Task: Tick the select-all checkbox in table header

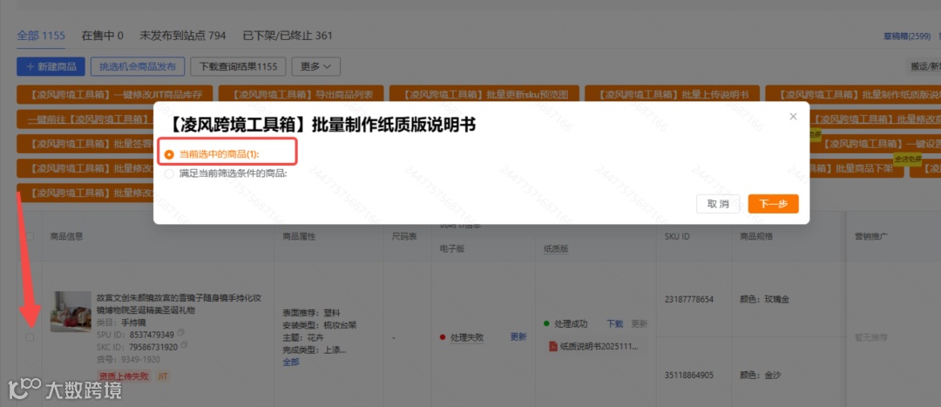Action: click(x=30, y=236)
